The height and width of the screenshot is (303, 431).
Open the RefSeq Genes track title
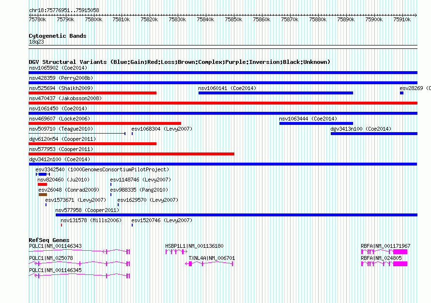click(x=49, y=240)
